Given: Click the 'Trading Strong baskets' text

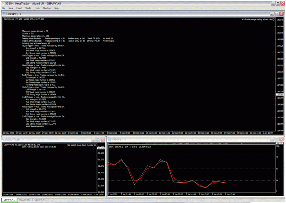Looking at the screenshot, I should (x=32, y=41).
